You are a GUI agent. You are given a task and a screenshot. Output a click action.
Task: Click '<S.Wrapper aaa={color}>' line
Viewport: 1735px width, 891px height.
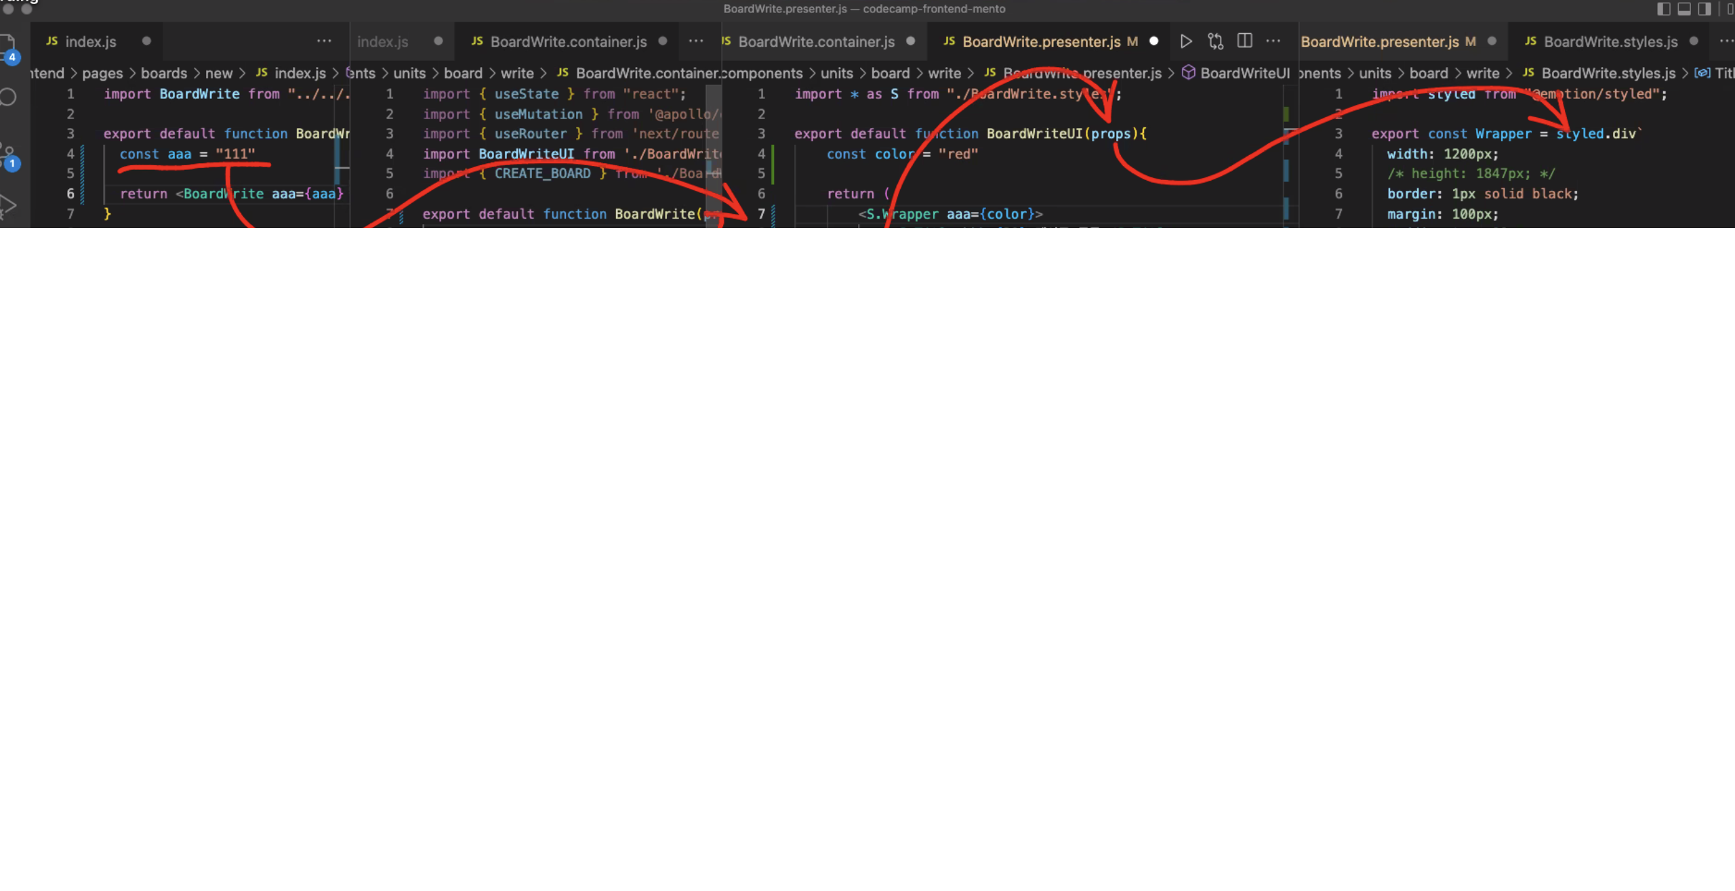coord(951,215)
